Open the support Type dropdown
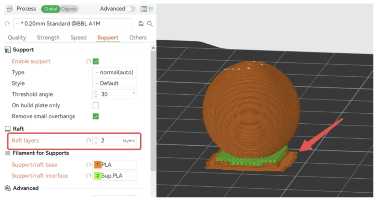375x200 pixels. [114, 72]
